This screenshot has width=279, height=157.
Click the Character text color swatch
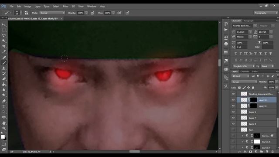click(267, 47)
